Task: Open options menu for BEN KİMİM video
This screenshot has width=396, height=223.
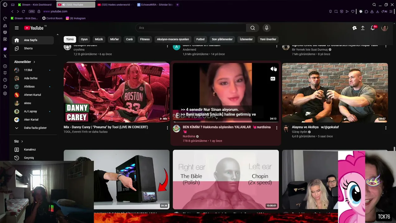Action: (277, 128)
